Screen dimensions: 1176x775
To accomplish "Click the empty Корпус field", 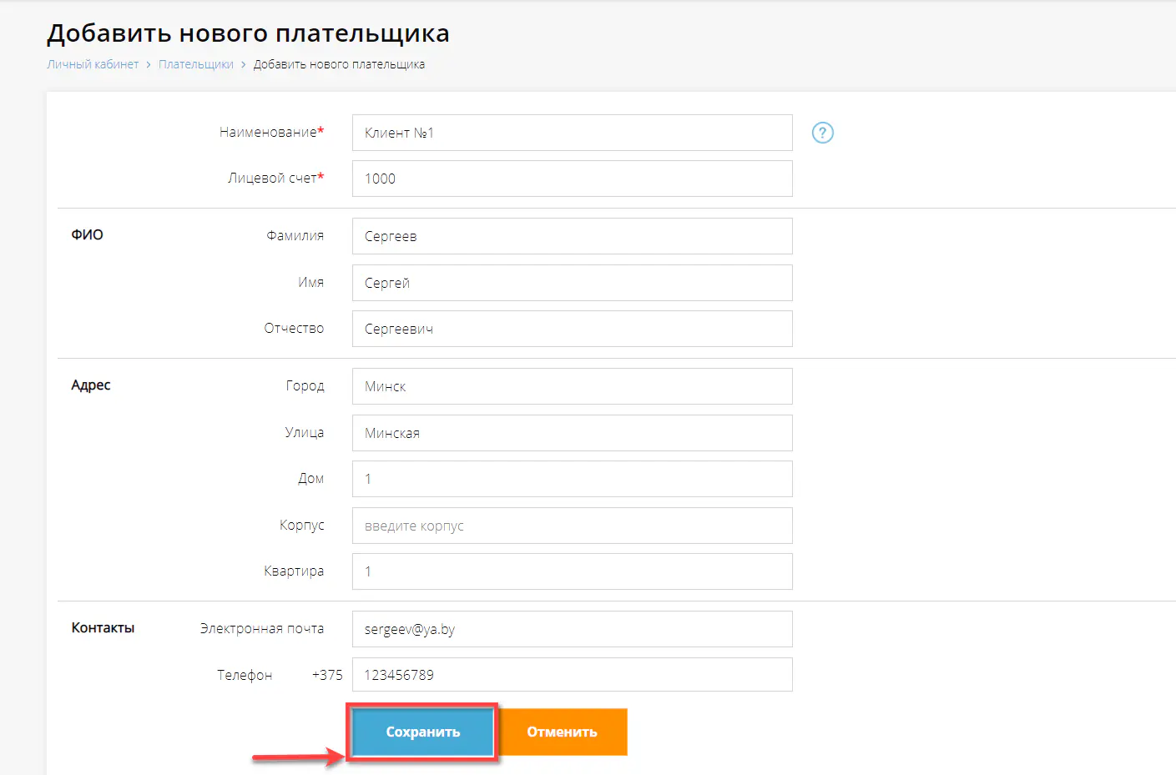I will [572, 526].
